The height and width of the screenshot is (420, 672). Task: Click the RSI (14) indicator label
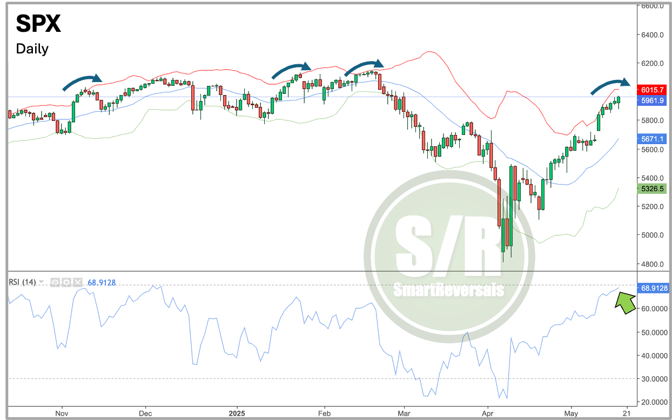(x=22, y=282)
